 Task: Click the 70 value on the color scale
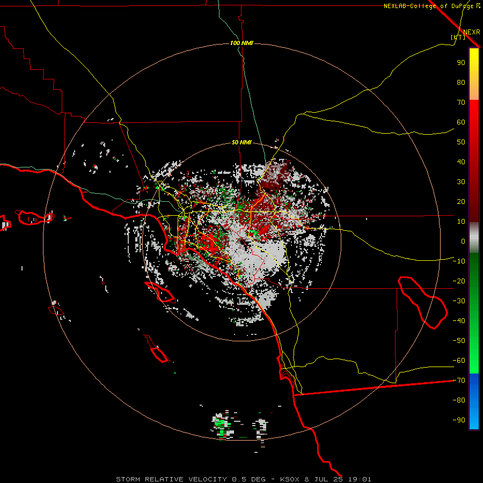pyautogui.click(x=461, y=103)
